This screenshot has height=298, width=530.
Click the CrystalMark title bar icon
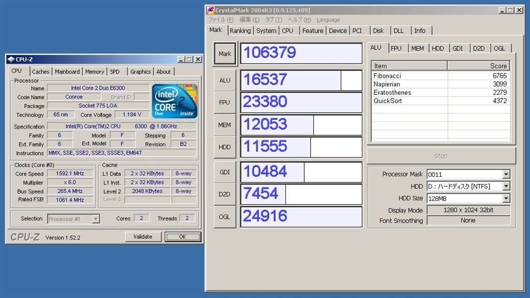(211, 10)
